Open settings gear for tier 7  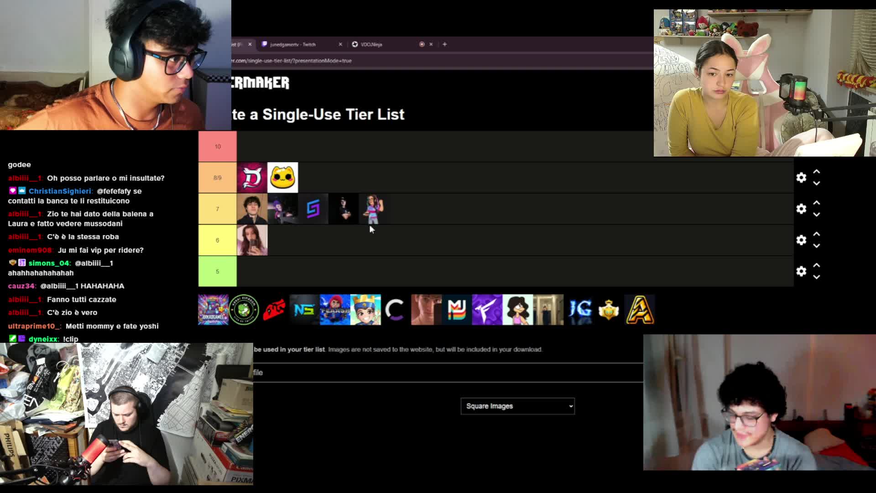click(801, 209)
